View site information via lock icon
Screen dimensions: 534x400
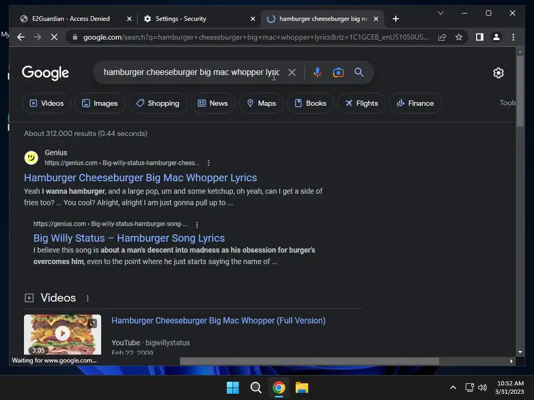tap(75, 37)
